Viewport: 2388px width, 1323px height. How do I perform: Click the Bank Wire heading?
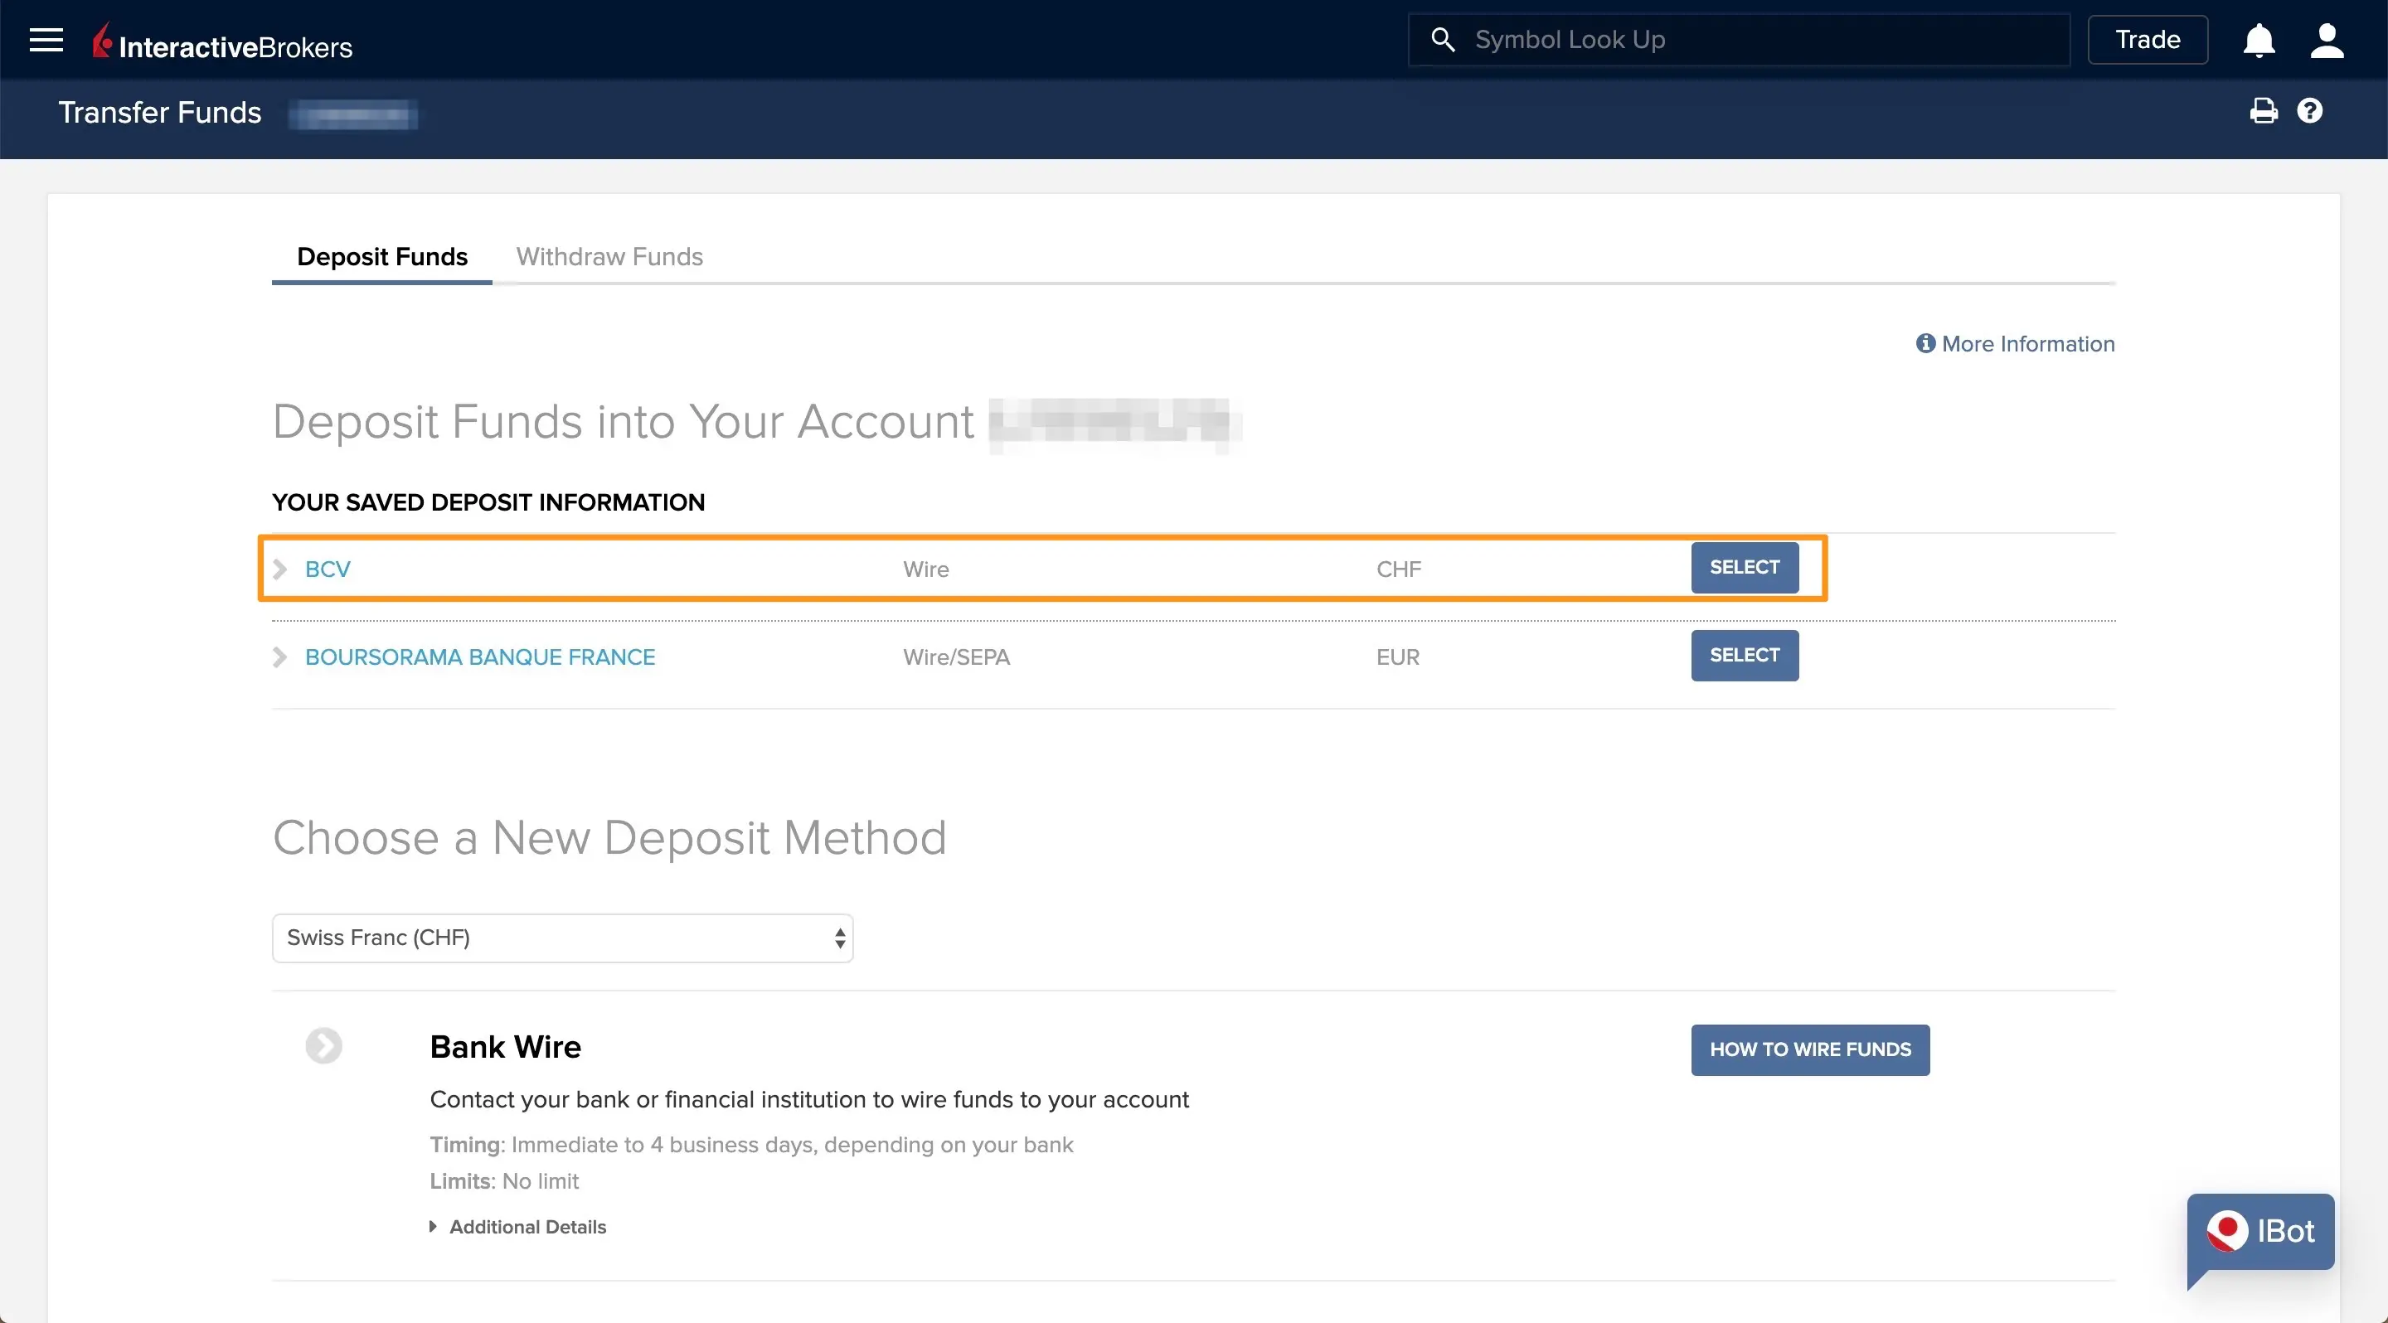coord(505,1046)
